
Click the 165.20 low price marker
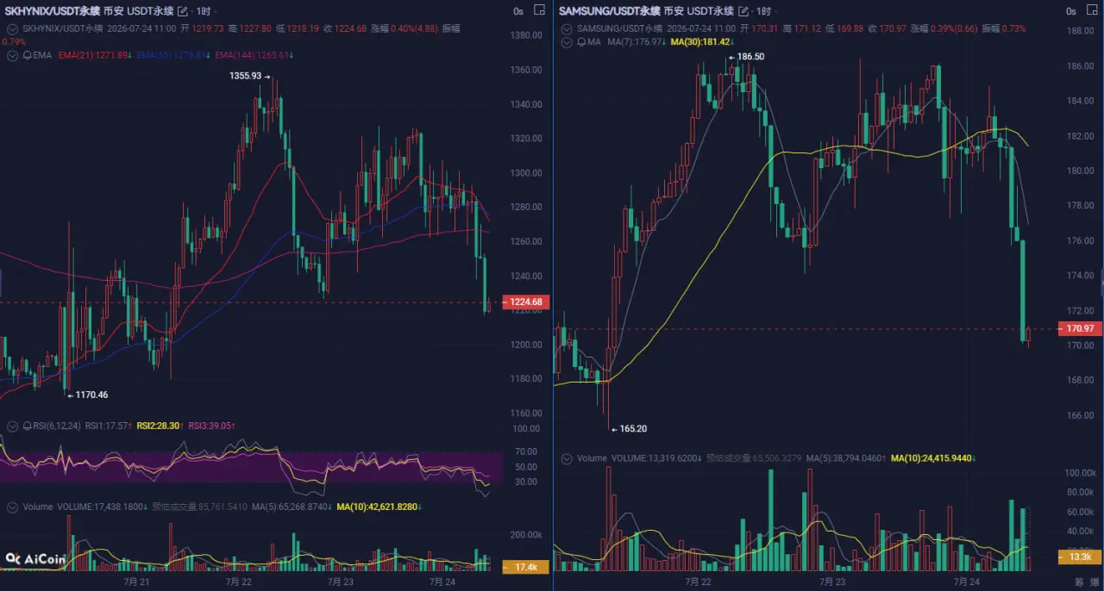[628, 428]
